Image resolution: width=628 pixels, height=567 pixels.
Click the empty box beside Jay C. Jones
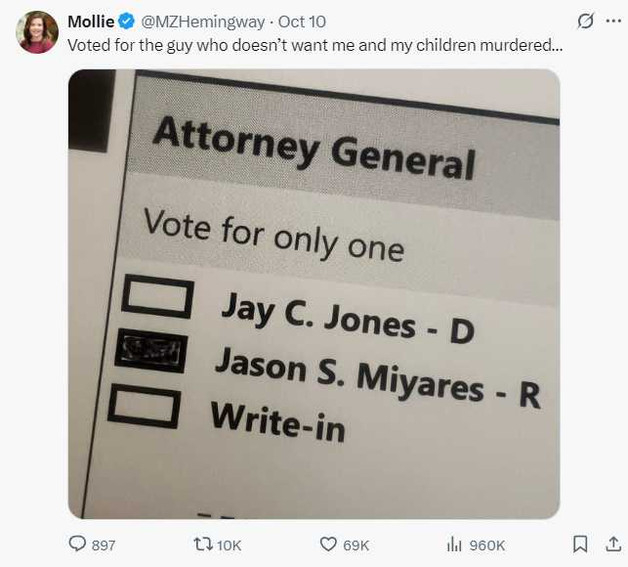coord(155,296)
